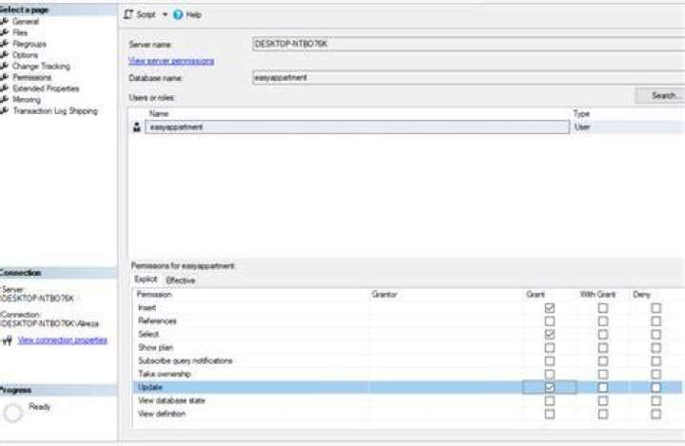Image resolution: width=685 pixels, height=446 pixels.
Task: Check Deny for Update permission
Action: (656, 387)
